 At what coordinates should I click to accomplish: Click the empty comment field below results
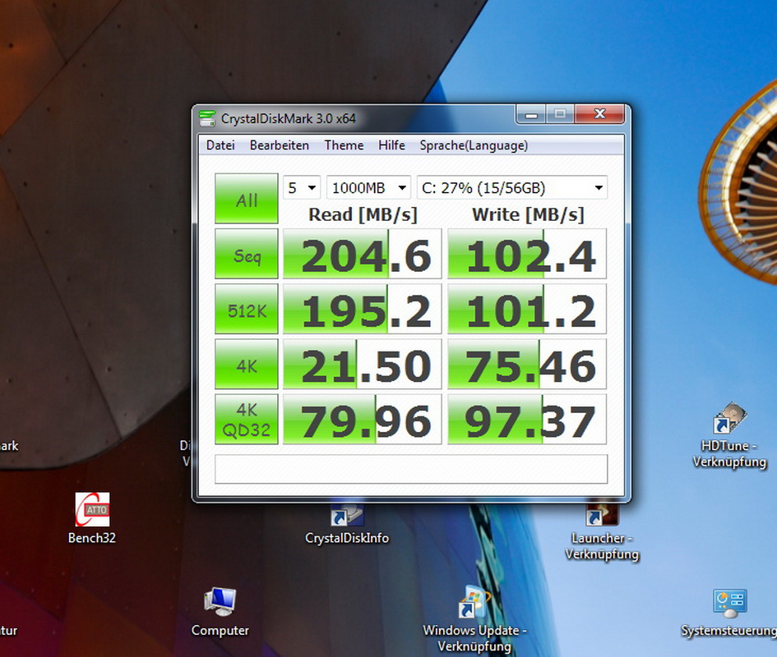pos(411,469)
